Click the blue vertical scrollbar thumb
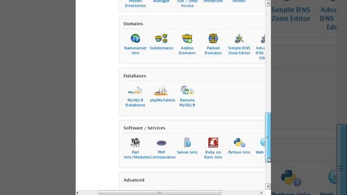 (x=268, y=138)
